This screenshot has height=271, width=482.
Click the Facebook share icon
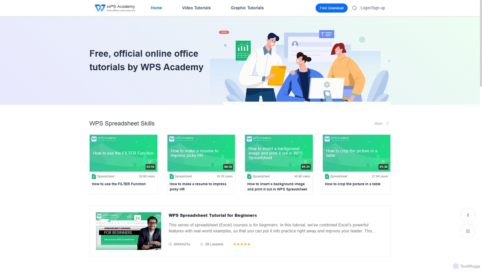[468, 215]
